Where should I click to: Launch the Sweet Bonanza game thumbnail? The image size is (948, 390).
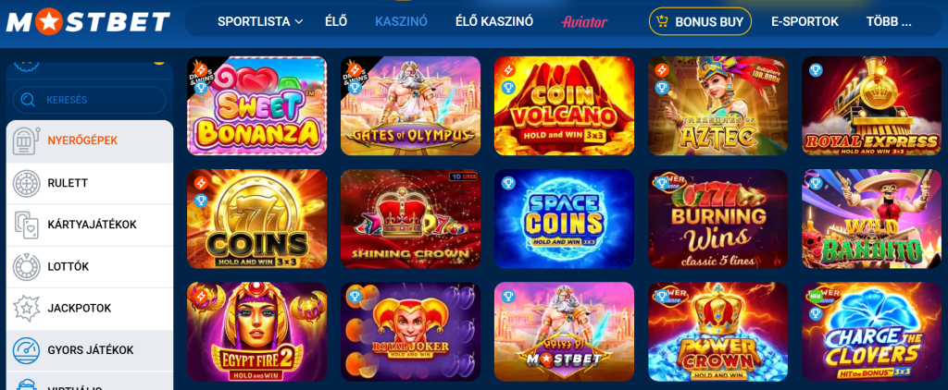tap(257, 105)
